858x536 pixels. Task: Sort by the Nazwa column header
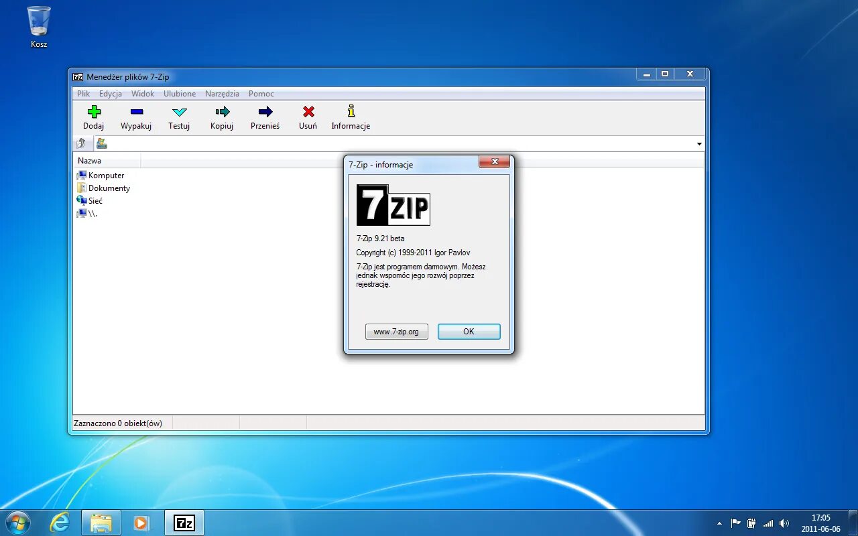coord(107,161)
